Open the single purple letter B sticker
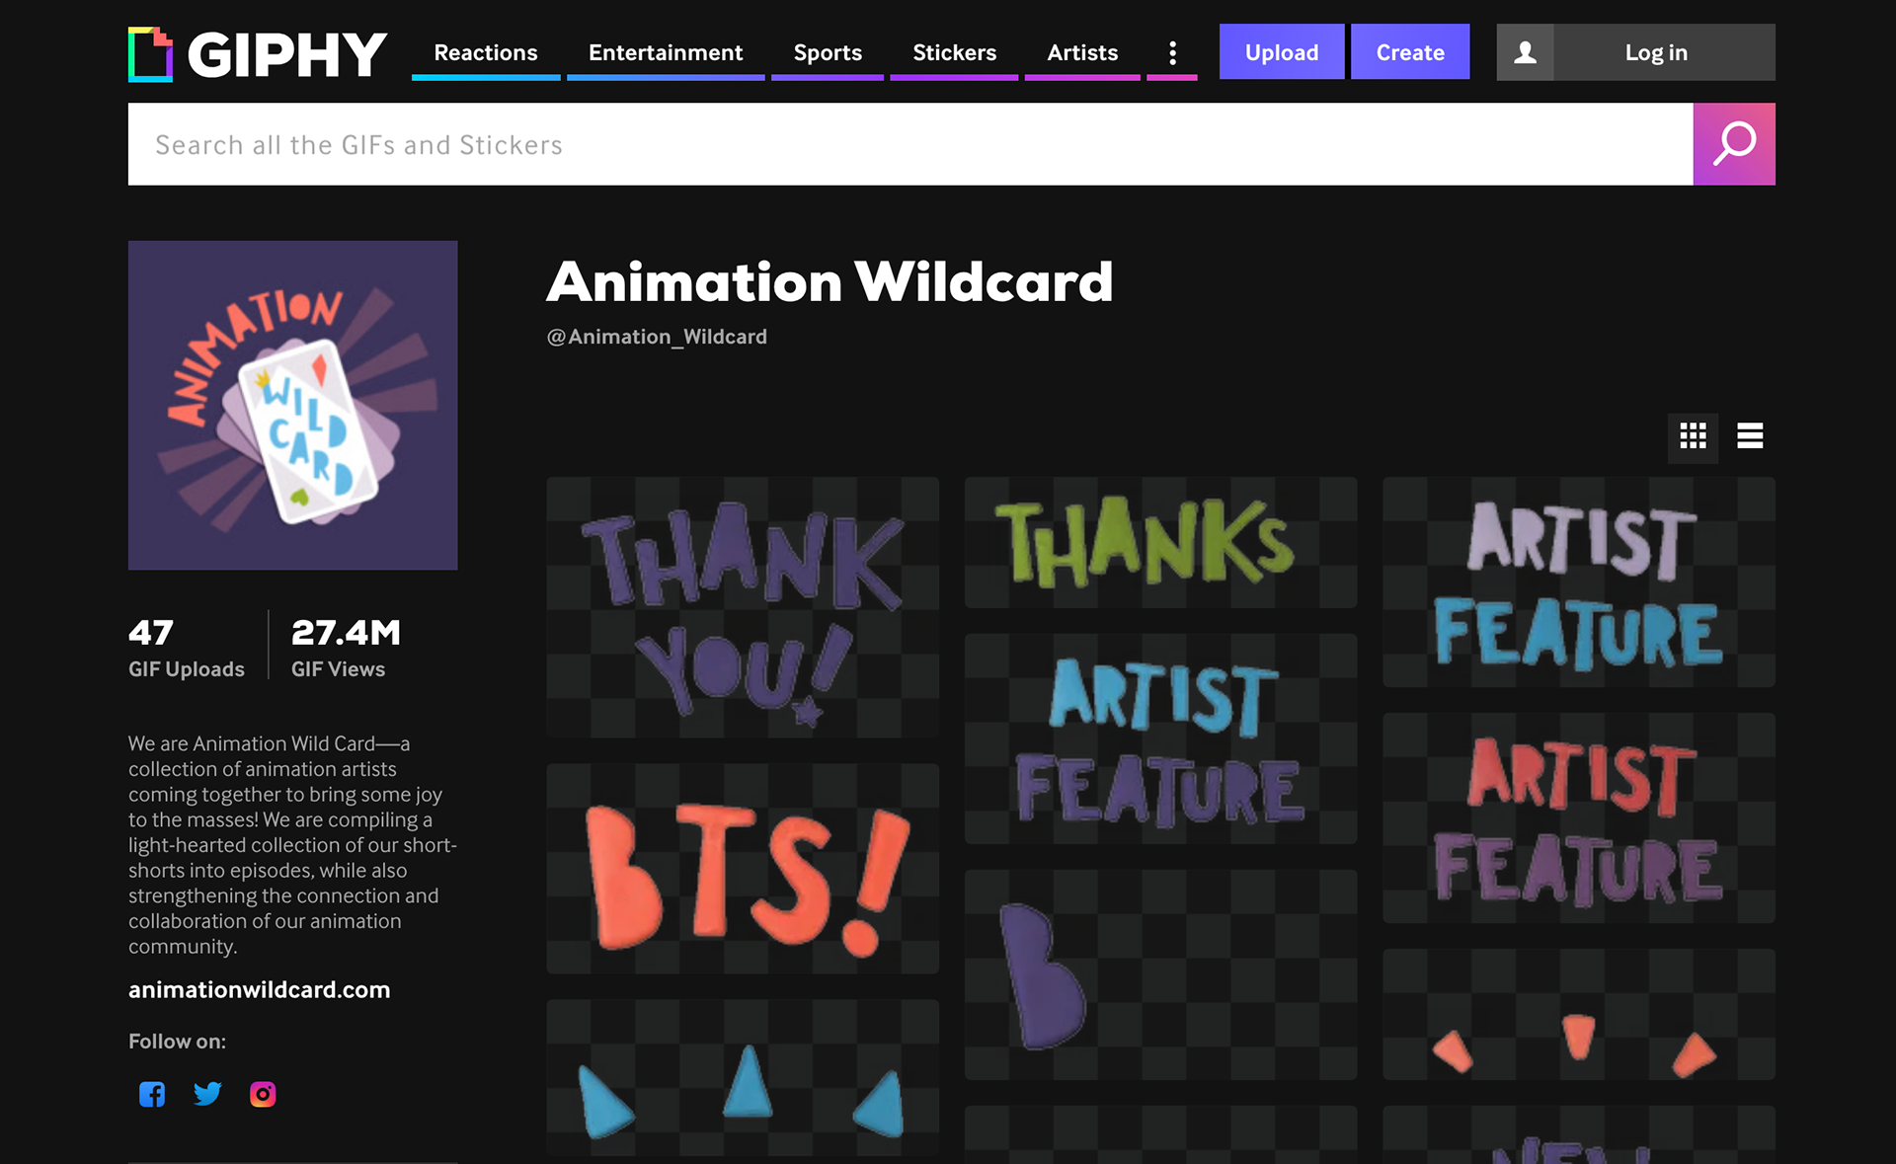Screen dimensions: 1896x1164 coord(1160,974)
